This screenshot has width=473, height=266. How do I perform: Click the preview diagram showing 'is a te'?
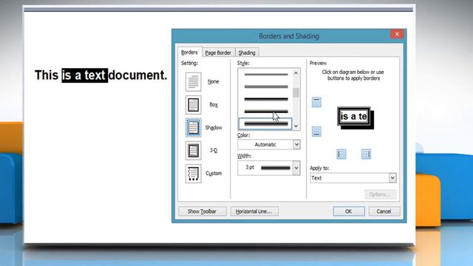pyautogui.click(x=355, y=117)
